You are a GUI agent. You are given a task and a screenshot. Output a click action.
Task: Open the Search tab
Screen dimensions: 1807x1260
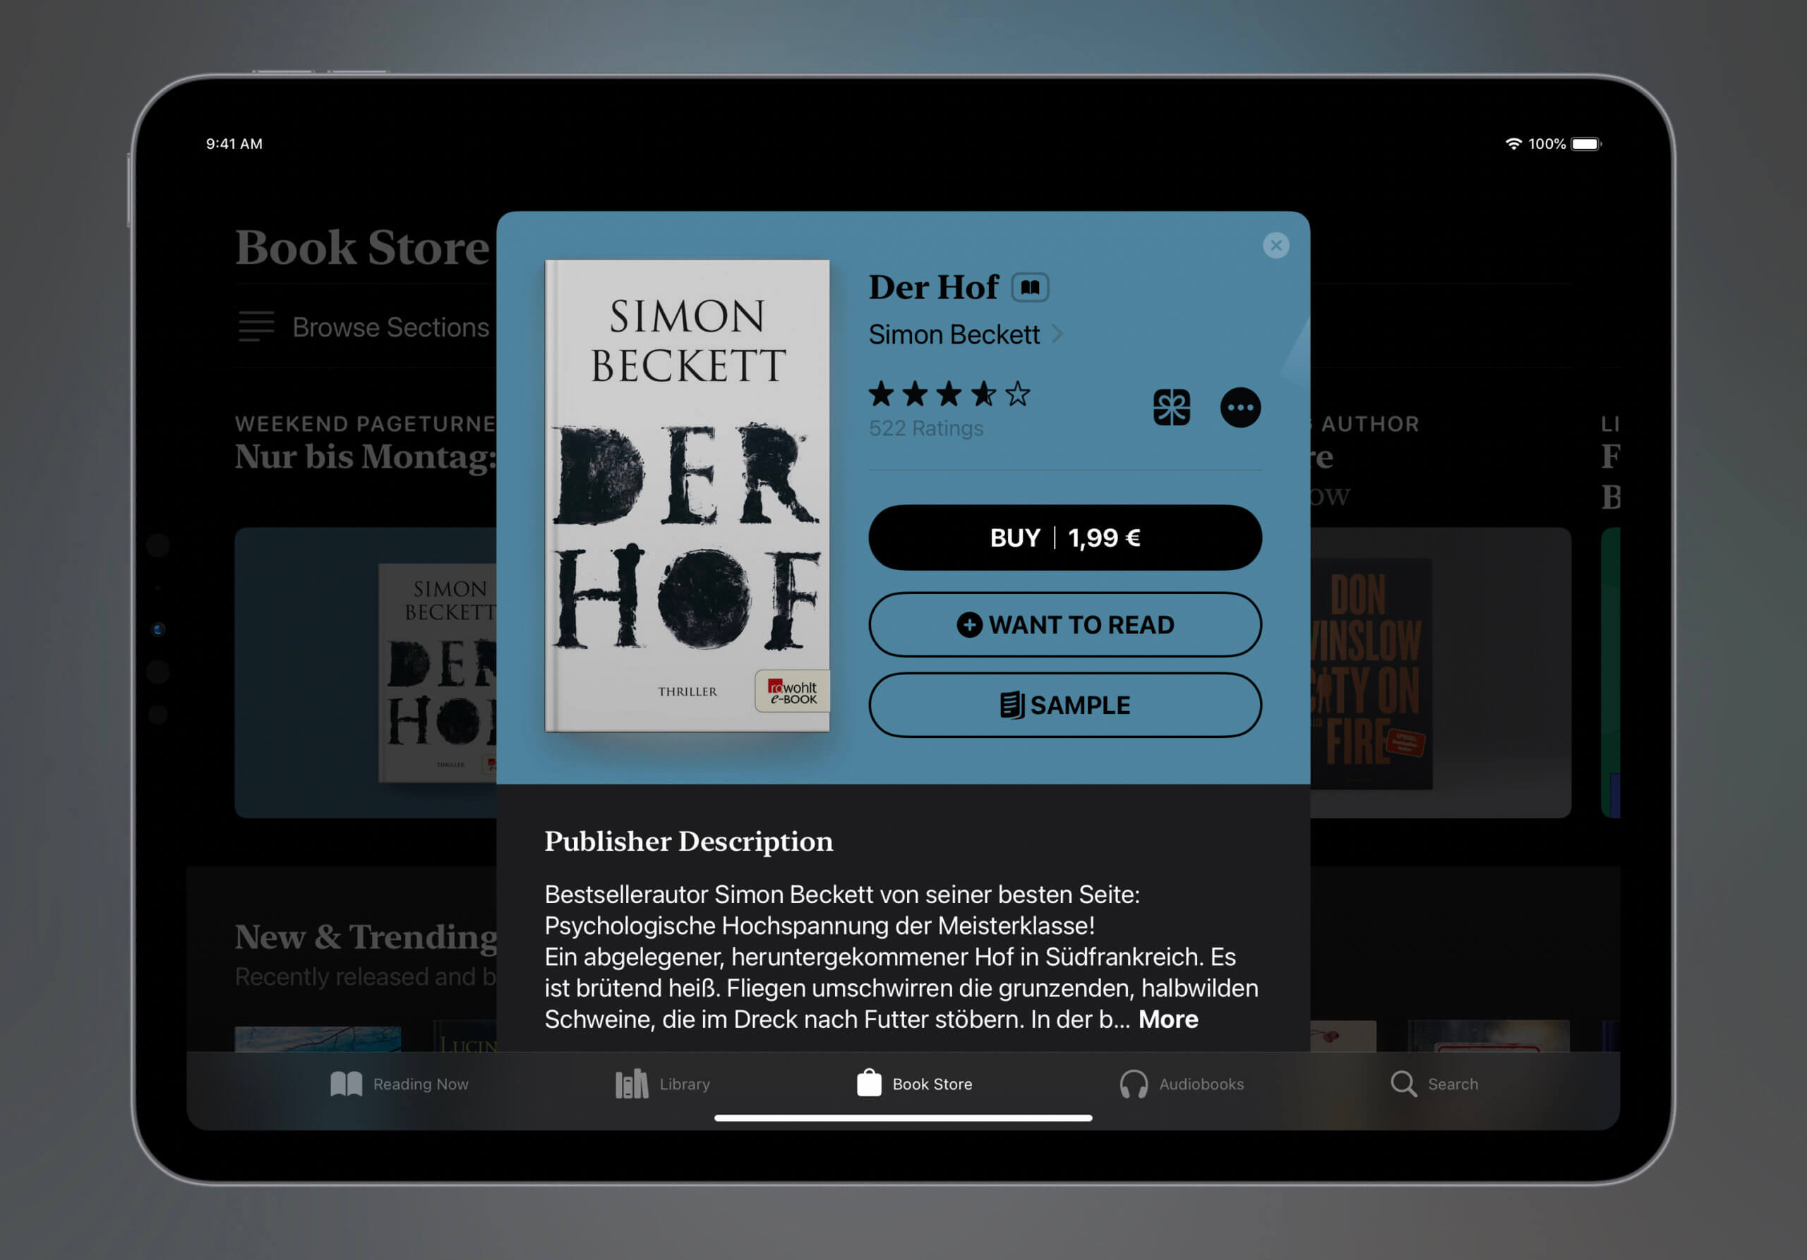pyautogui.click(x=1434, y=1084)
